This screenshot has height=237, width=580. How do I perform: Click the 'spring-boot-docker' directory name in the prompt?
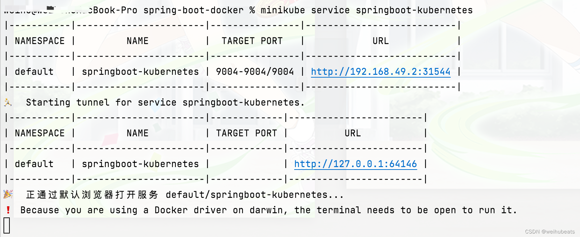(193, 10)
